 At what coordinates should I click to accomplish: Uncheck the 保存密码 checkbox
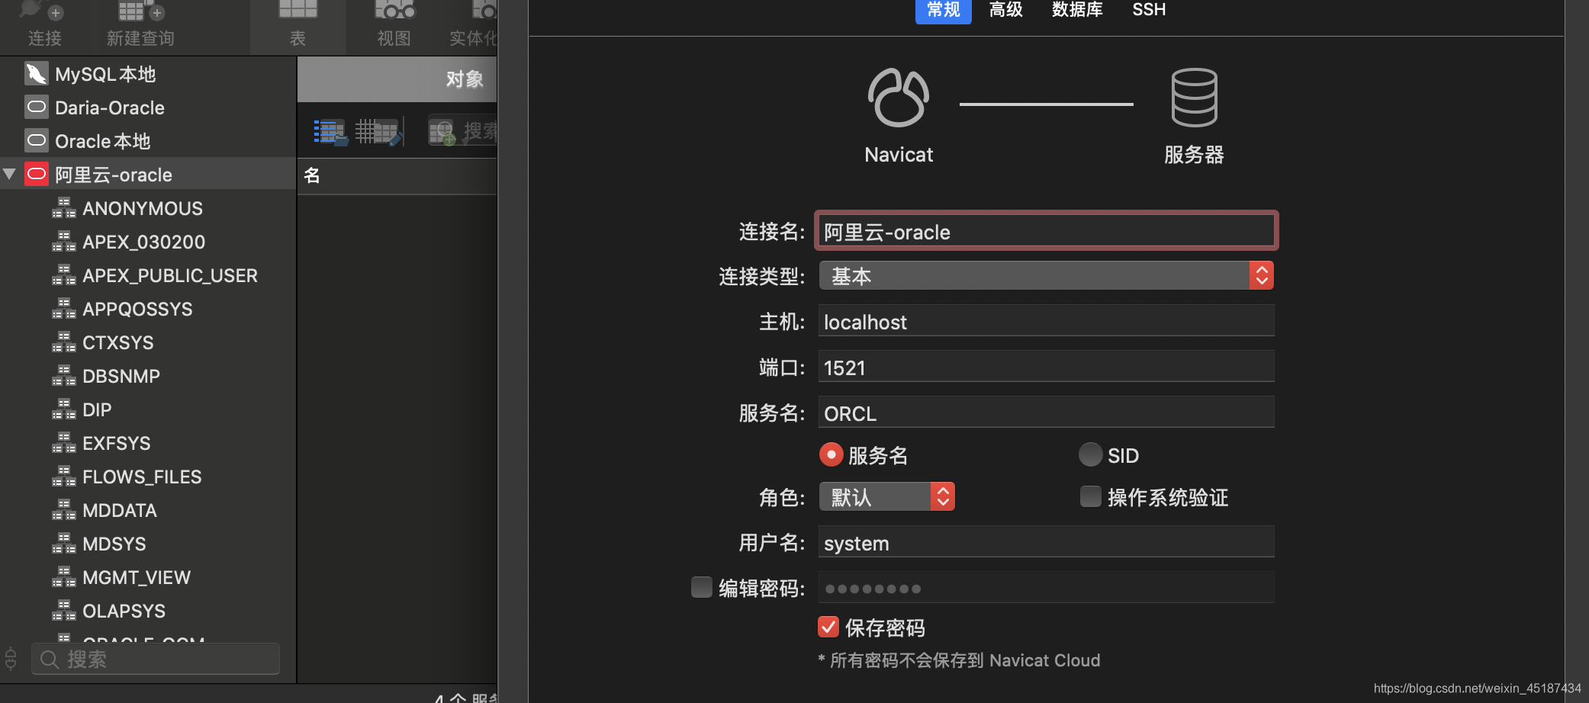click(828, 627)
